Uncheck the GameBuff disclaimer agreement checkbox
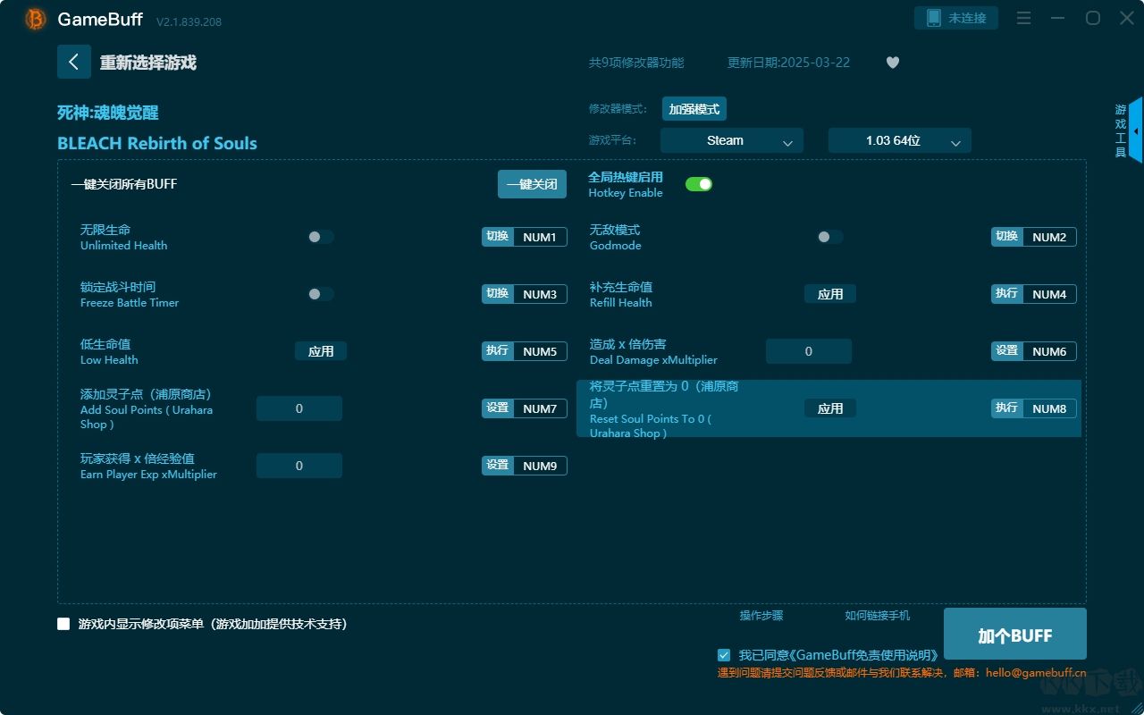This screenshot has width=1144, height=715. click(724, 655)
